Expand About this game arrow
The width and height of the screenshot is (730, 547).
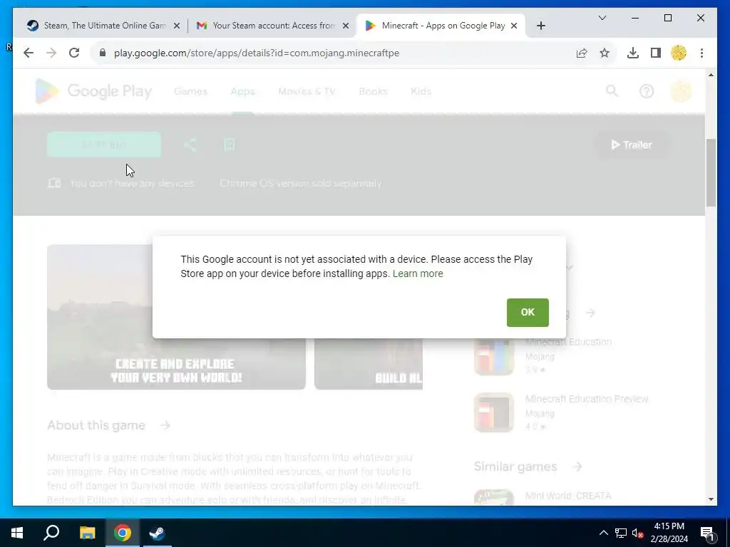click(x=165, y=425)
